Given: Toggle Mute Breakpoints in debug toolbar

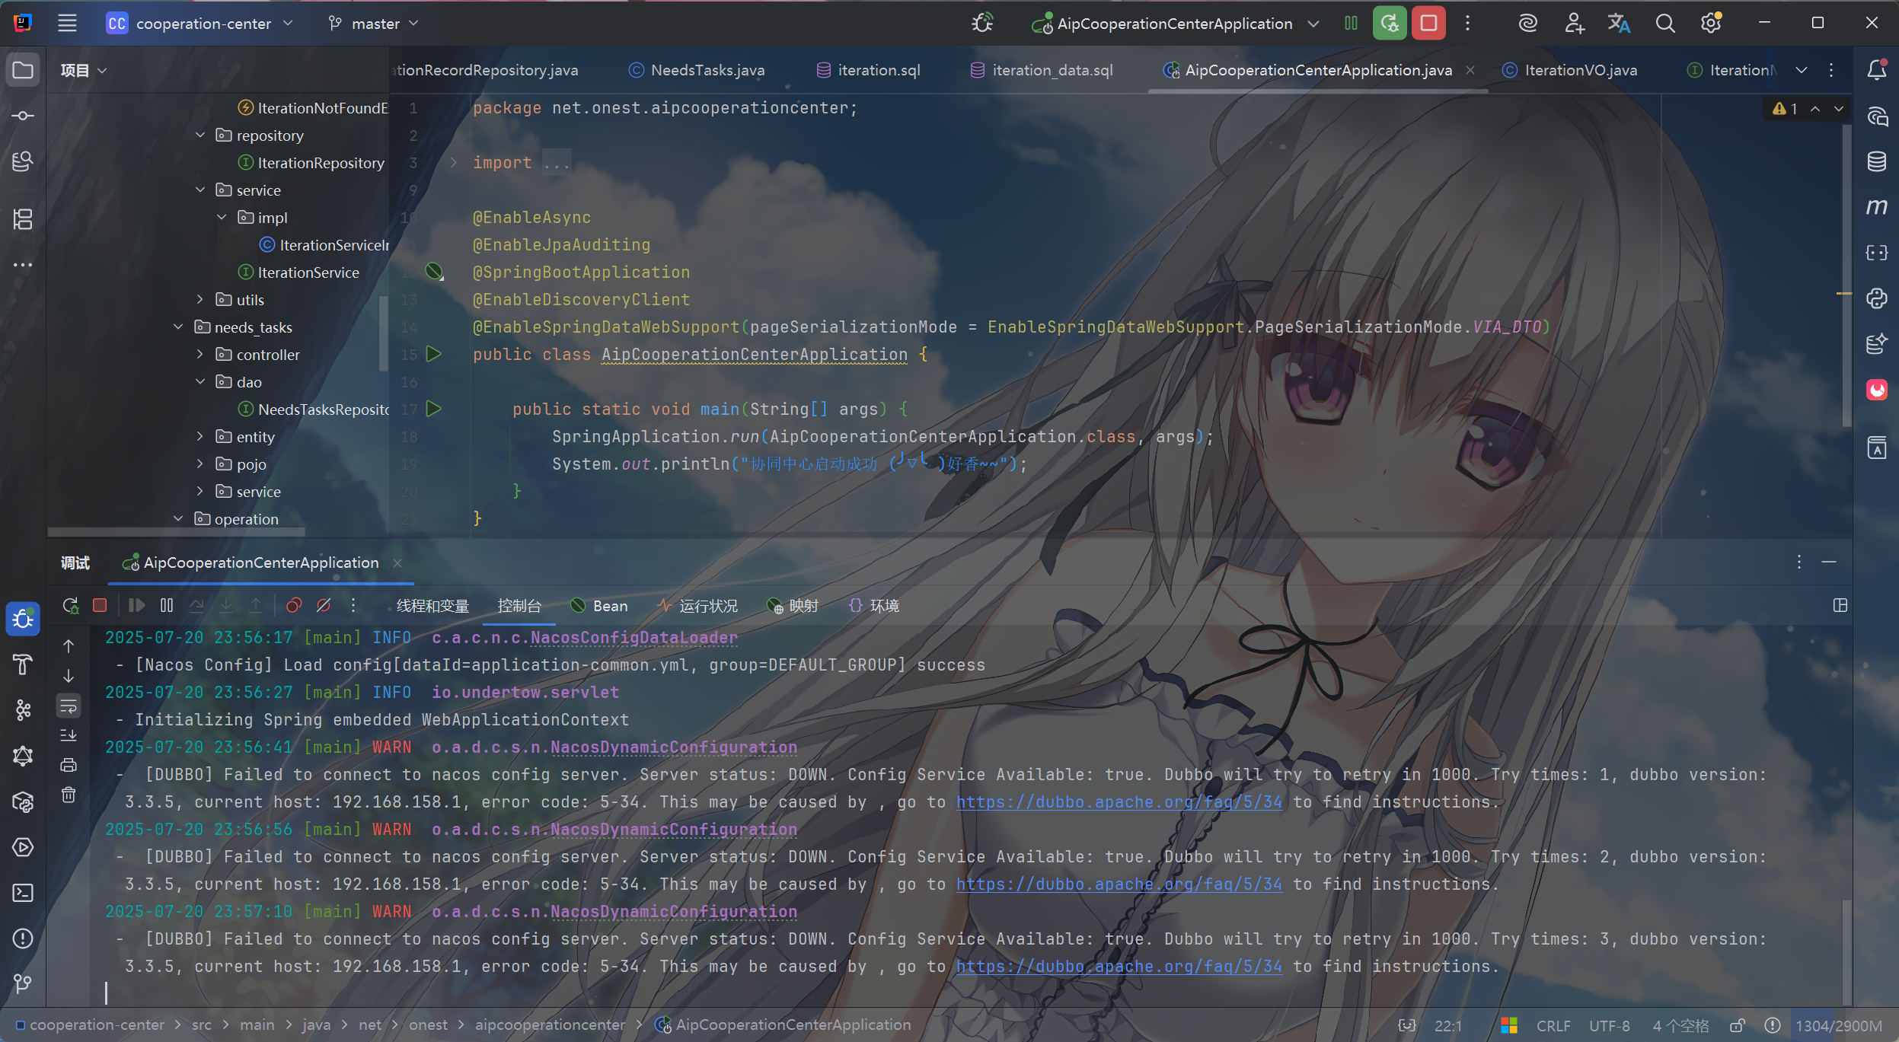Looking at the screenshot, I should click(324, 606).
